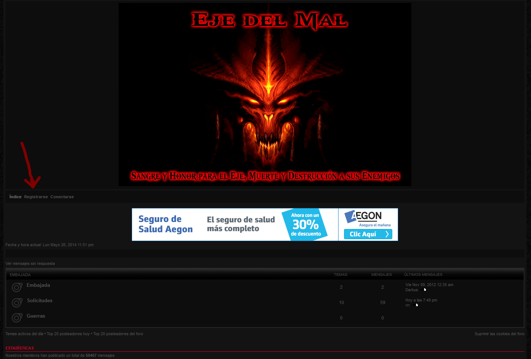Click the Vie Nov 09, 2012 12:35 am date
531x359 pixels.
pyautogui.click(x=429, y=285)
